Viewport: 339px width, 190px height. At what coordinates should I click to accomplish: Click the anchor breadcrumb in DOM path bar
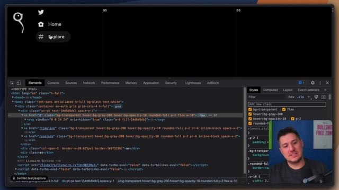click(177, 181)
